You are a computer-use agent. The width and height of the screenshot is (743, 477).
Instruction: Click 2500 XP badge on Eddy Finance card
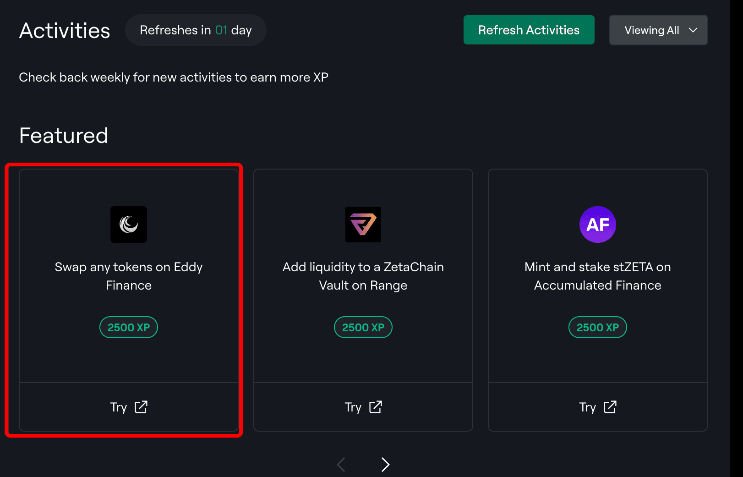click(129, 327)
